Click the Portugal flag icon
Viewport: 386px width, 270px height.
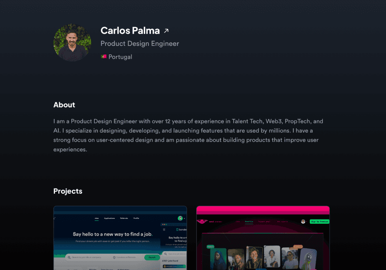103,56
